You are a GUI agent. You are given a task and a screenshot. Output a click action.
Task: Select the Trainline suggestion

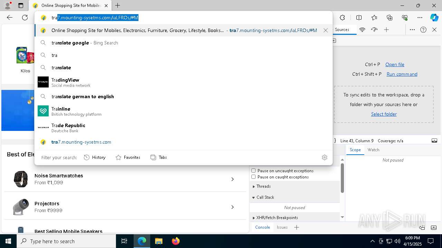tap(183, 111)
